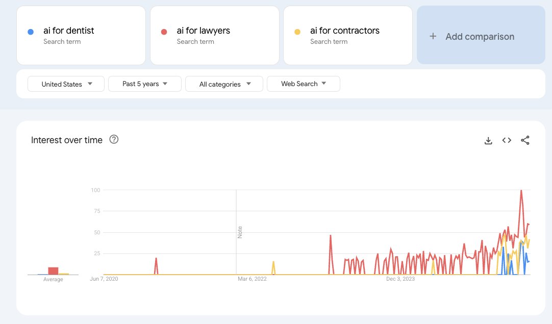This screenshot has height=324, width=552.
Task: Add a comparison search term
Action: coord(481,35)
